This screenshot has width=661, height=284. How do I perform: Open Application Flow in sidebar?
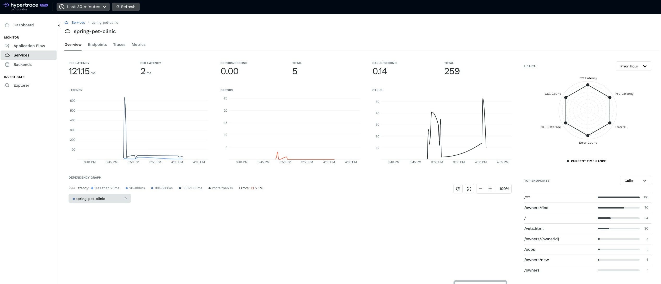pyautogui.click(x=29, y=46)
